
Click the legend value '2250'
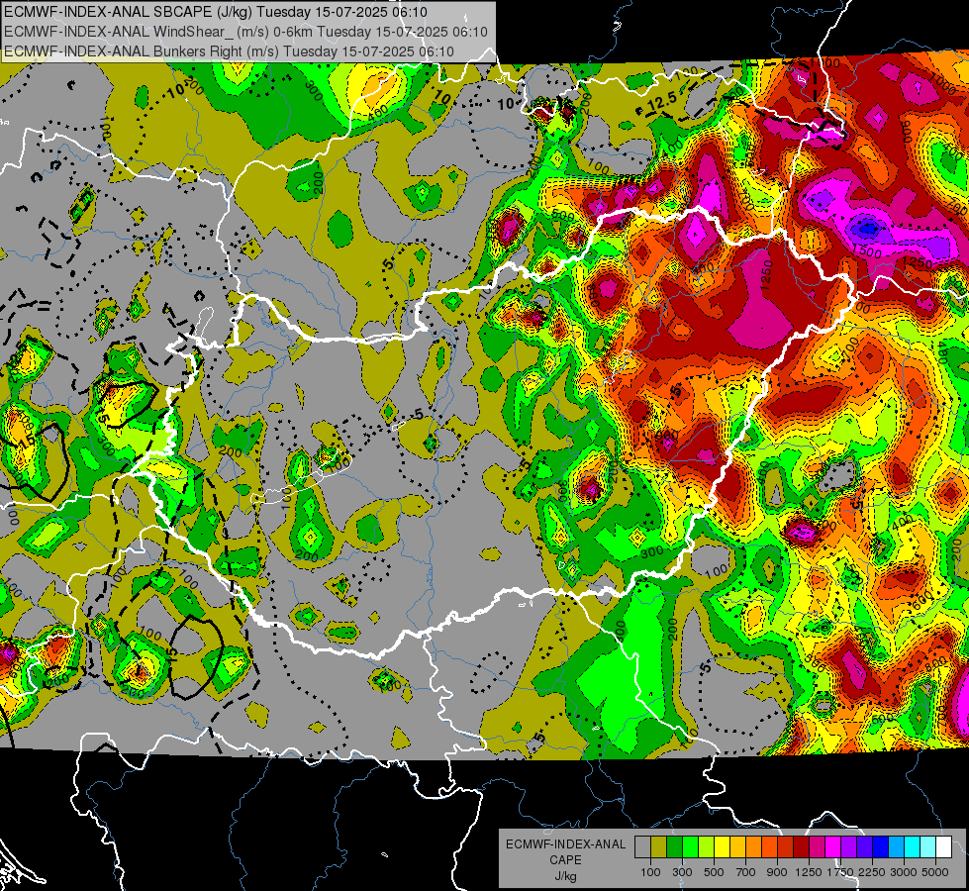[872, 872]
